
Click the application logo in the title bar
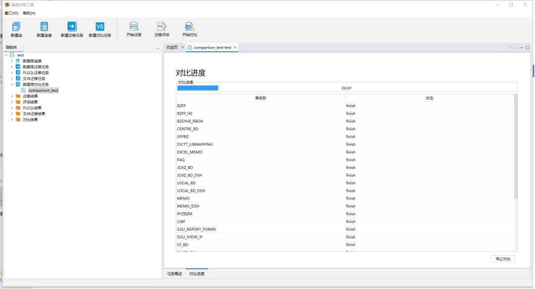(7, 5)
